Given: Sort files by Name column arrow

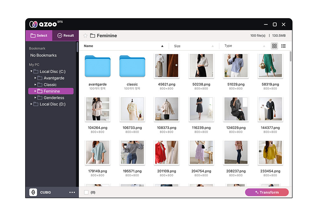Looking at the screenshot, I should [162, 46].
